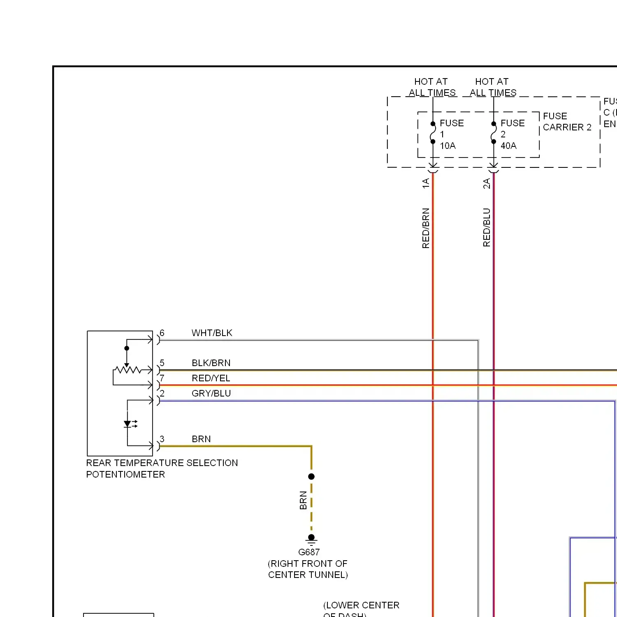Click the 'GRY/BLU' wire label
This screenshot has width=617, height=617.
211,393
